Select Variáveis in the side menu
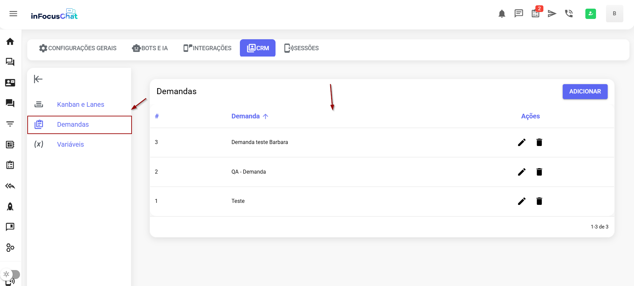The width and height of the screenshot is (634, 286). pos(70,144)
